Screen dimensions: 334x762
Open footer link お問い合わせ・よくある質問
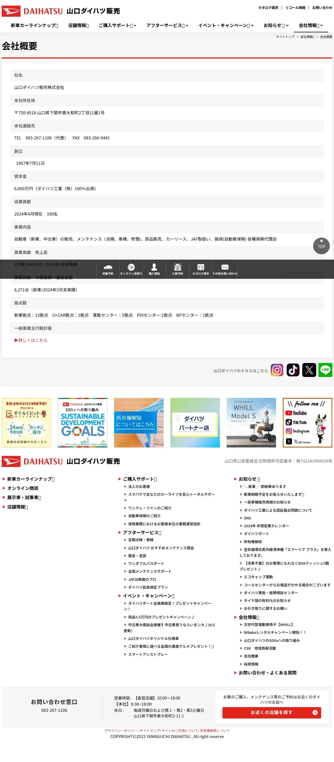click(x=267, y=673)
